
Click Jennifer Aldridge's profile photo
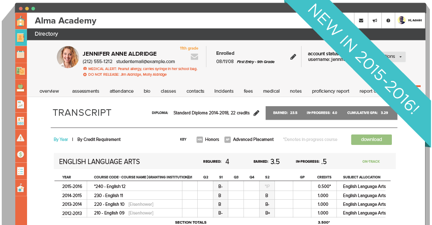(68, 57)
